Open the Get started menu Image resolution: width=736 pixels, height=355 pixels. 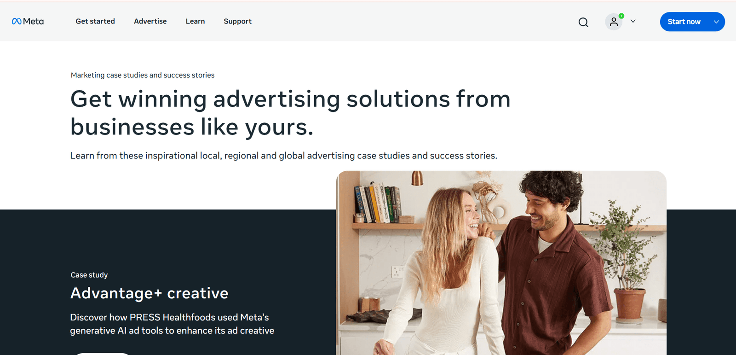pos(95,21)
